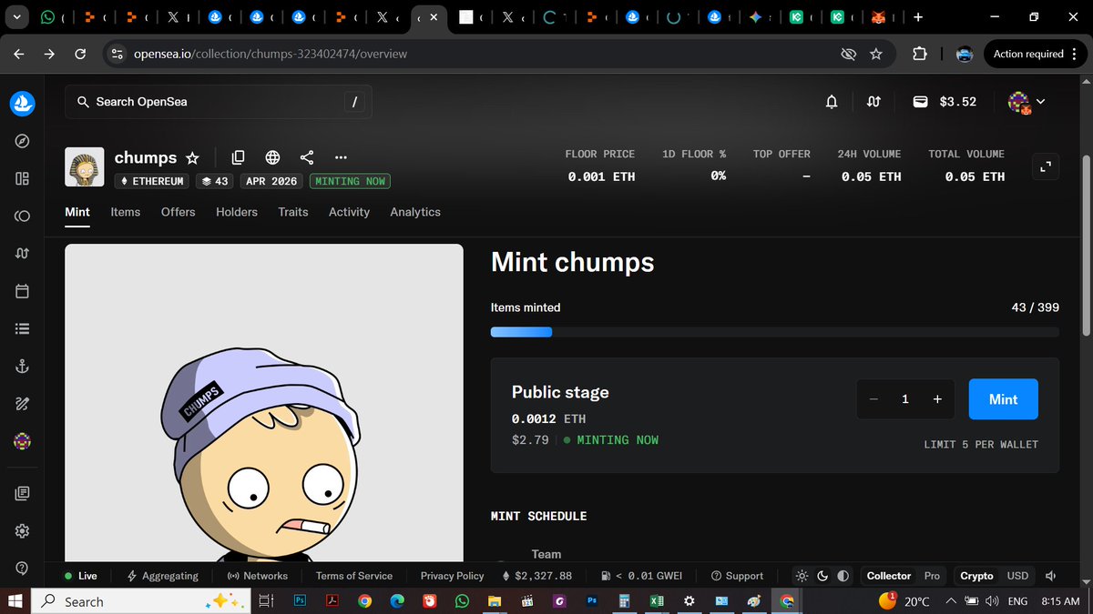Open the Privacy Policy link
The width and height of the screenshot is (1093, 614).
pos(451,575)
